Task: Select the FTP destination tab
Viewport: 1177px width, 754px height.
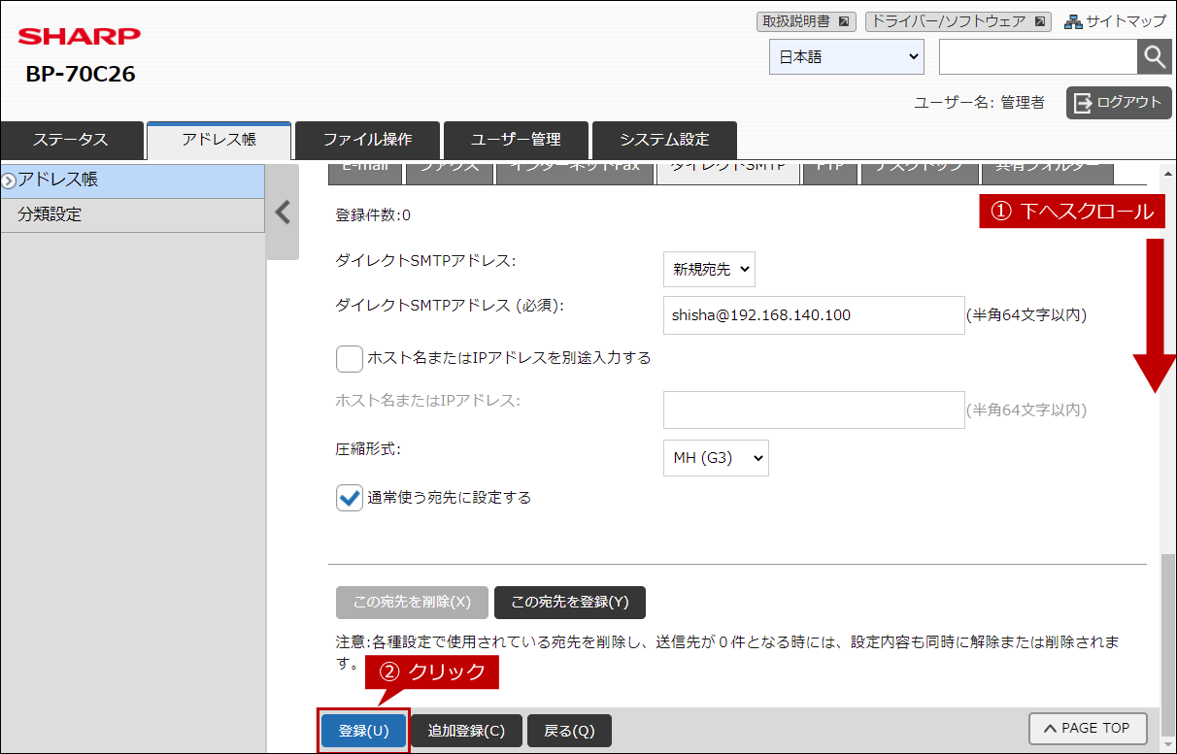Action: (830, 172)
